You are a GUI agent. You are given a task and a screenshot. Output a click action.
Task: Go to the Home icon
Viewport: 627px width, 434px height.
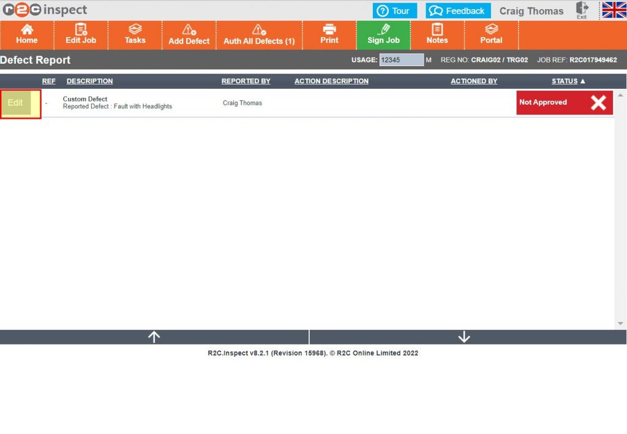point(27,35)
